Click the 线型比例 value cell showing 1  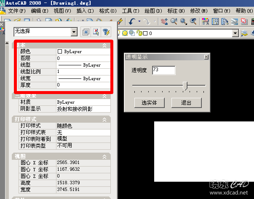pos(83,72)
